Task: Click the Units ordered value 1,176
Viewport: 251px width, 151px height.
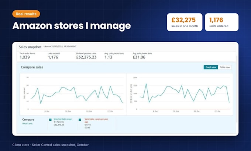Action: (53, 57)
